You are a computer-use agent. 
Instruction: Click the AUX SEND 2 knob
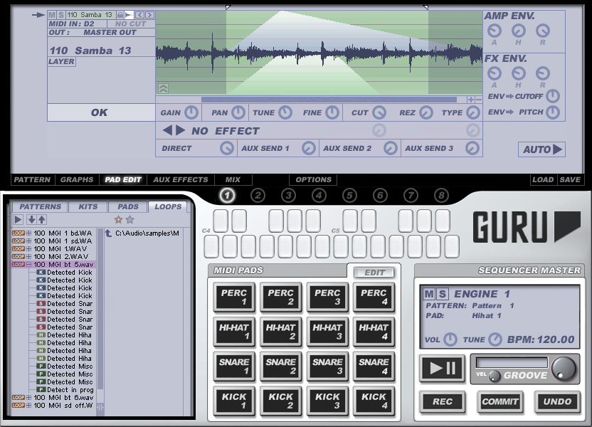pos(391,148)
